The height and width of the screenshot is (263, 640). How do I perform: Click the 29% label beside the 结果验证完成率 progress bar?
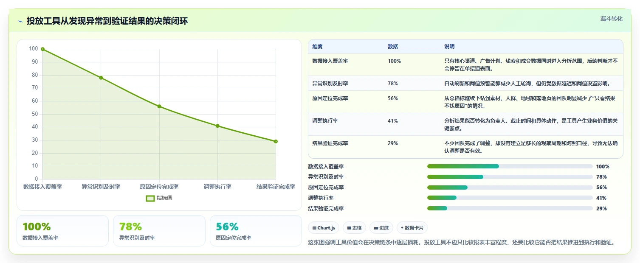coord(601,209)
